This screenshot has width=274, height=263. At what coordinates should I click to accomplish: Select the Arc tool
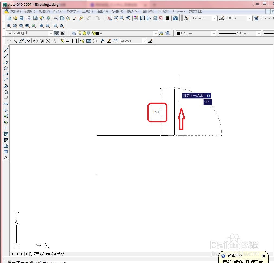(6, 80)
